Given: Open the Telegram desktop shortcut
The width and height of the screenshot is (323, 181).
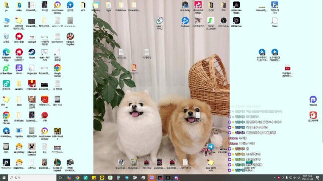Looking at the screenshot, I should [211, 147].
